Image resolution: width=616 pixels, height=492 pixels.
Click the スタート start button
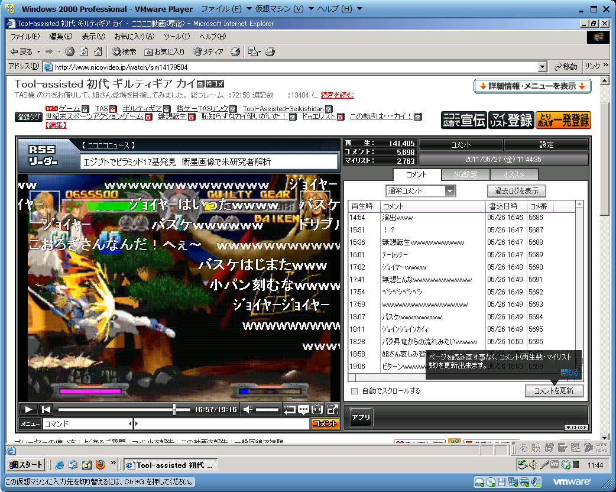(x=25, y=465)
